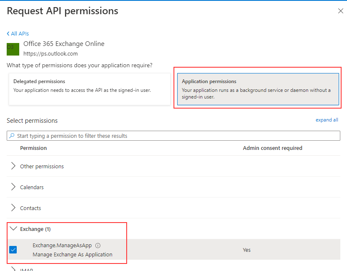Click the Permission column header
The height and width of the screenshot is (271, 347).
[x=33, y=148]
